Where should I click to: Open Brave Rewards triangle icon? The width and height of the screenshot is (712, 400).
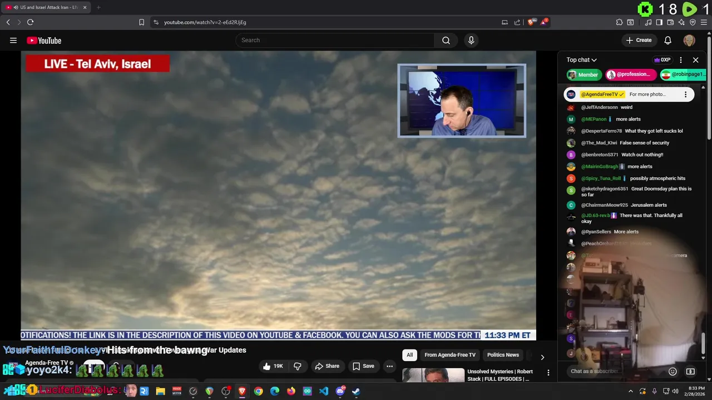coord(544,22)
